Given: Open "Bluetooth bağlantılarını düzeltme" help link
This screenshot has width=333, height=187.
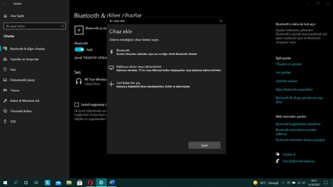Looking at the screenshot, I should coord(298,124).
